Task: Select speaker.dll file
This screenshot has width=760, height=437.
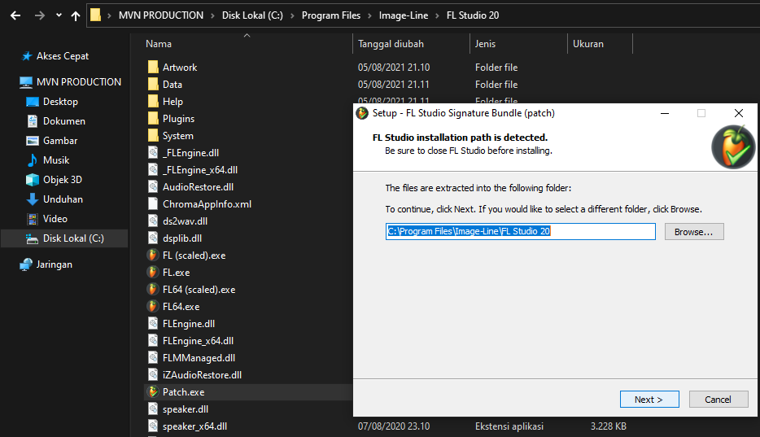Action: tap(186, 409)
